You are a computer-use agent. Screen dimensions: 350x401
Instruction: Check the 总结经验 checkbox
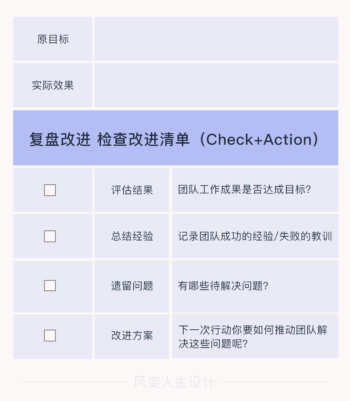click(50, 236)
